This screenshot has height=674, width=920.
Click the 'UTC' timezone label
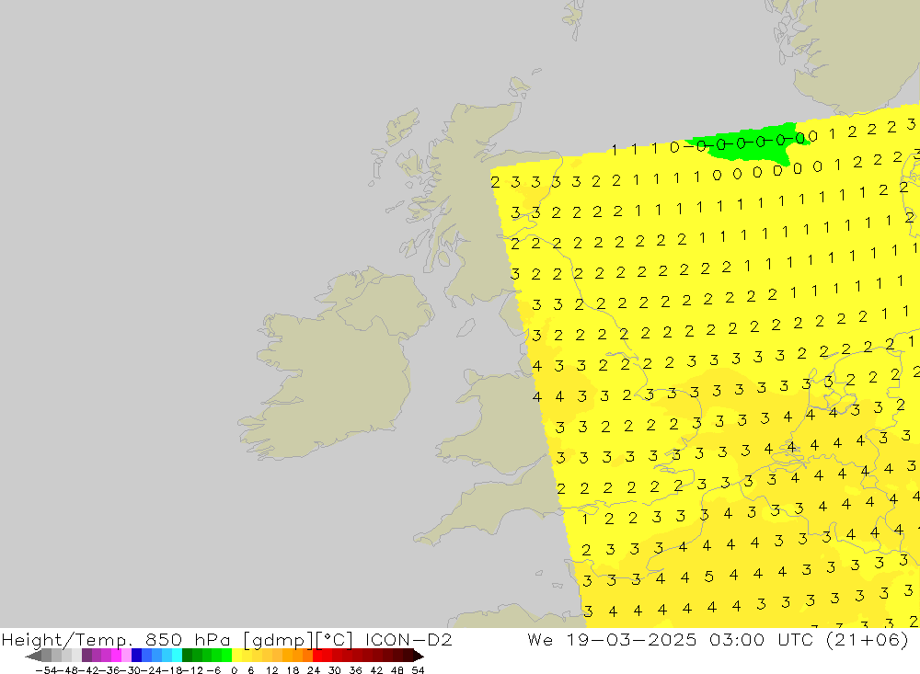point(796,639)
